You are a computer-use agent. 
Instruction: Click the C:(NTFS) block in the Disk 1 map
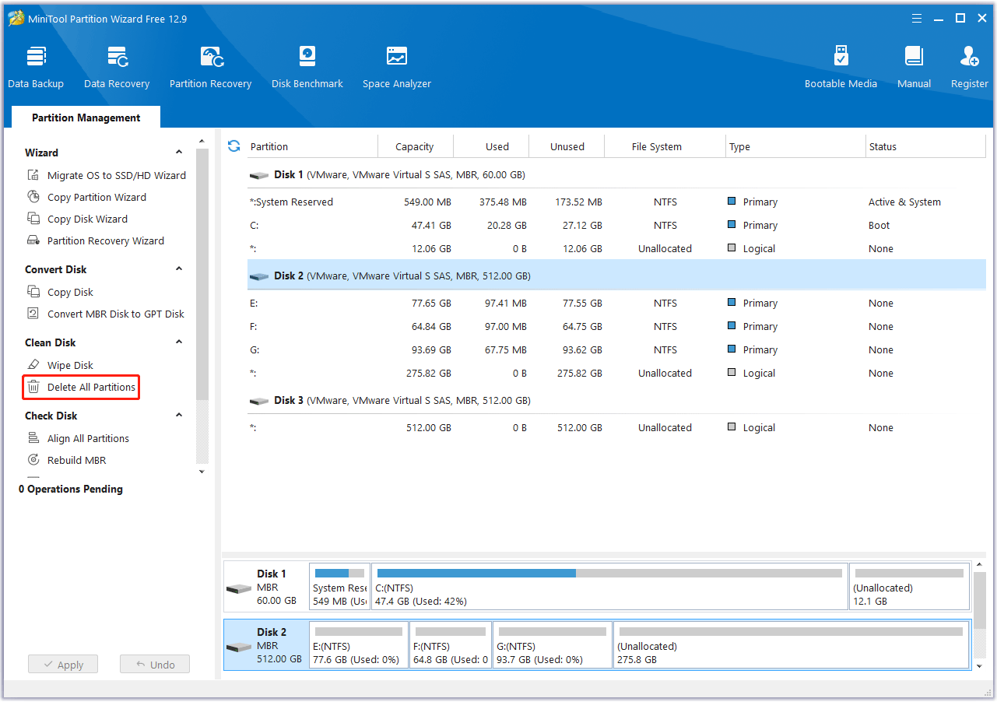click(x=609, y=586)
